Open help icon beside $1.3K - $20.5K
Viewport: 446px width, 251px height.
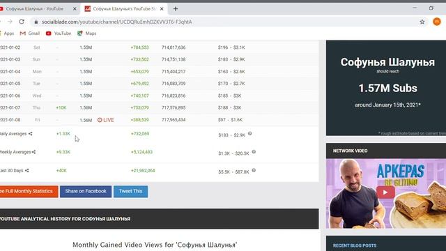[254, 152]
